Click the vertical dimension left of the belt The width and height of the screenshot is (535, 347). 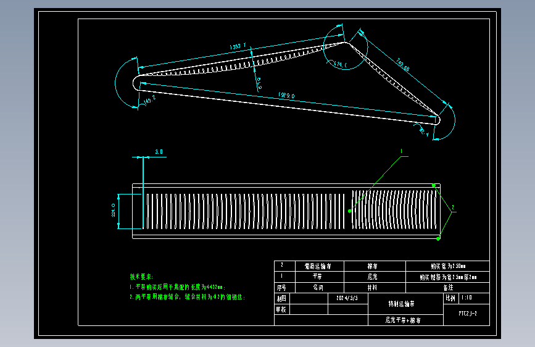(x=114, y=211)
